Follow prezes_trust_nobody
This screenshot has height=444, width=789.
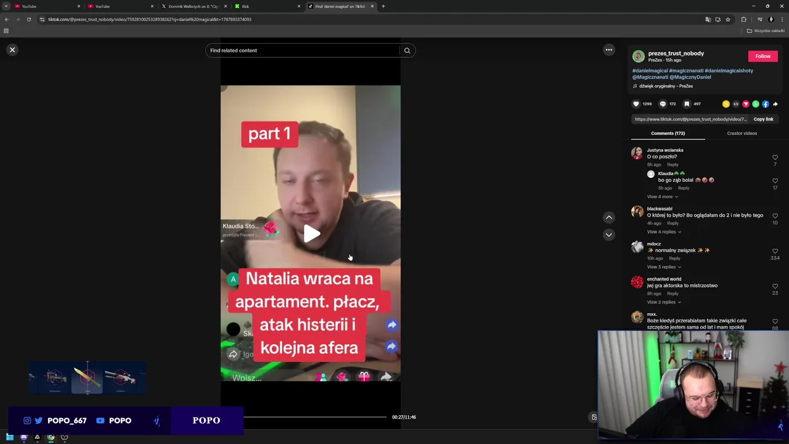[x=762, y=56]
